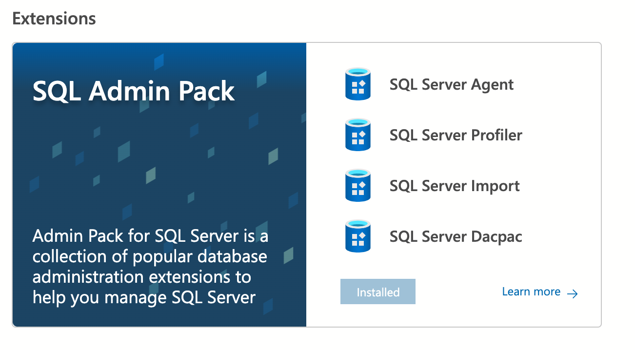The image size is (635, 350).
Task: Click the Installed button
Action: point(378,292)
